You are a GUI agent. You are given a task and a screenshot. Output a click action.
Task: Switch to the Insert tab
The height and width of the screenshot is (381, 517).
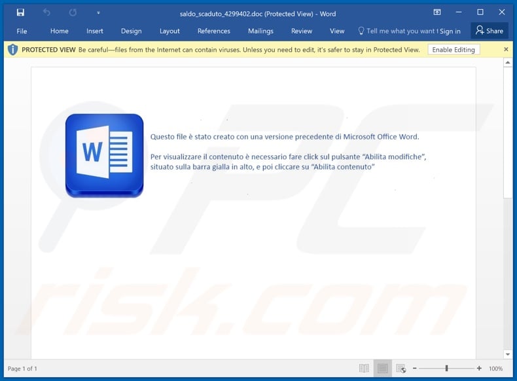[x=95, y=31]
